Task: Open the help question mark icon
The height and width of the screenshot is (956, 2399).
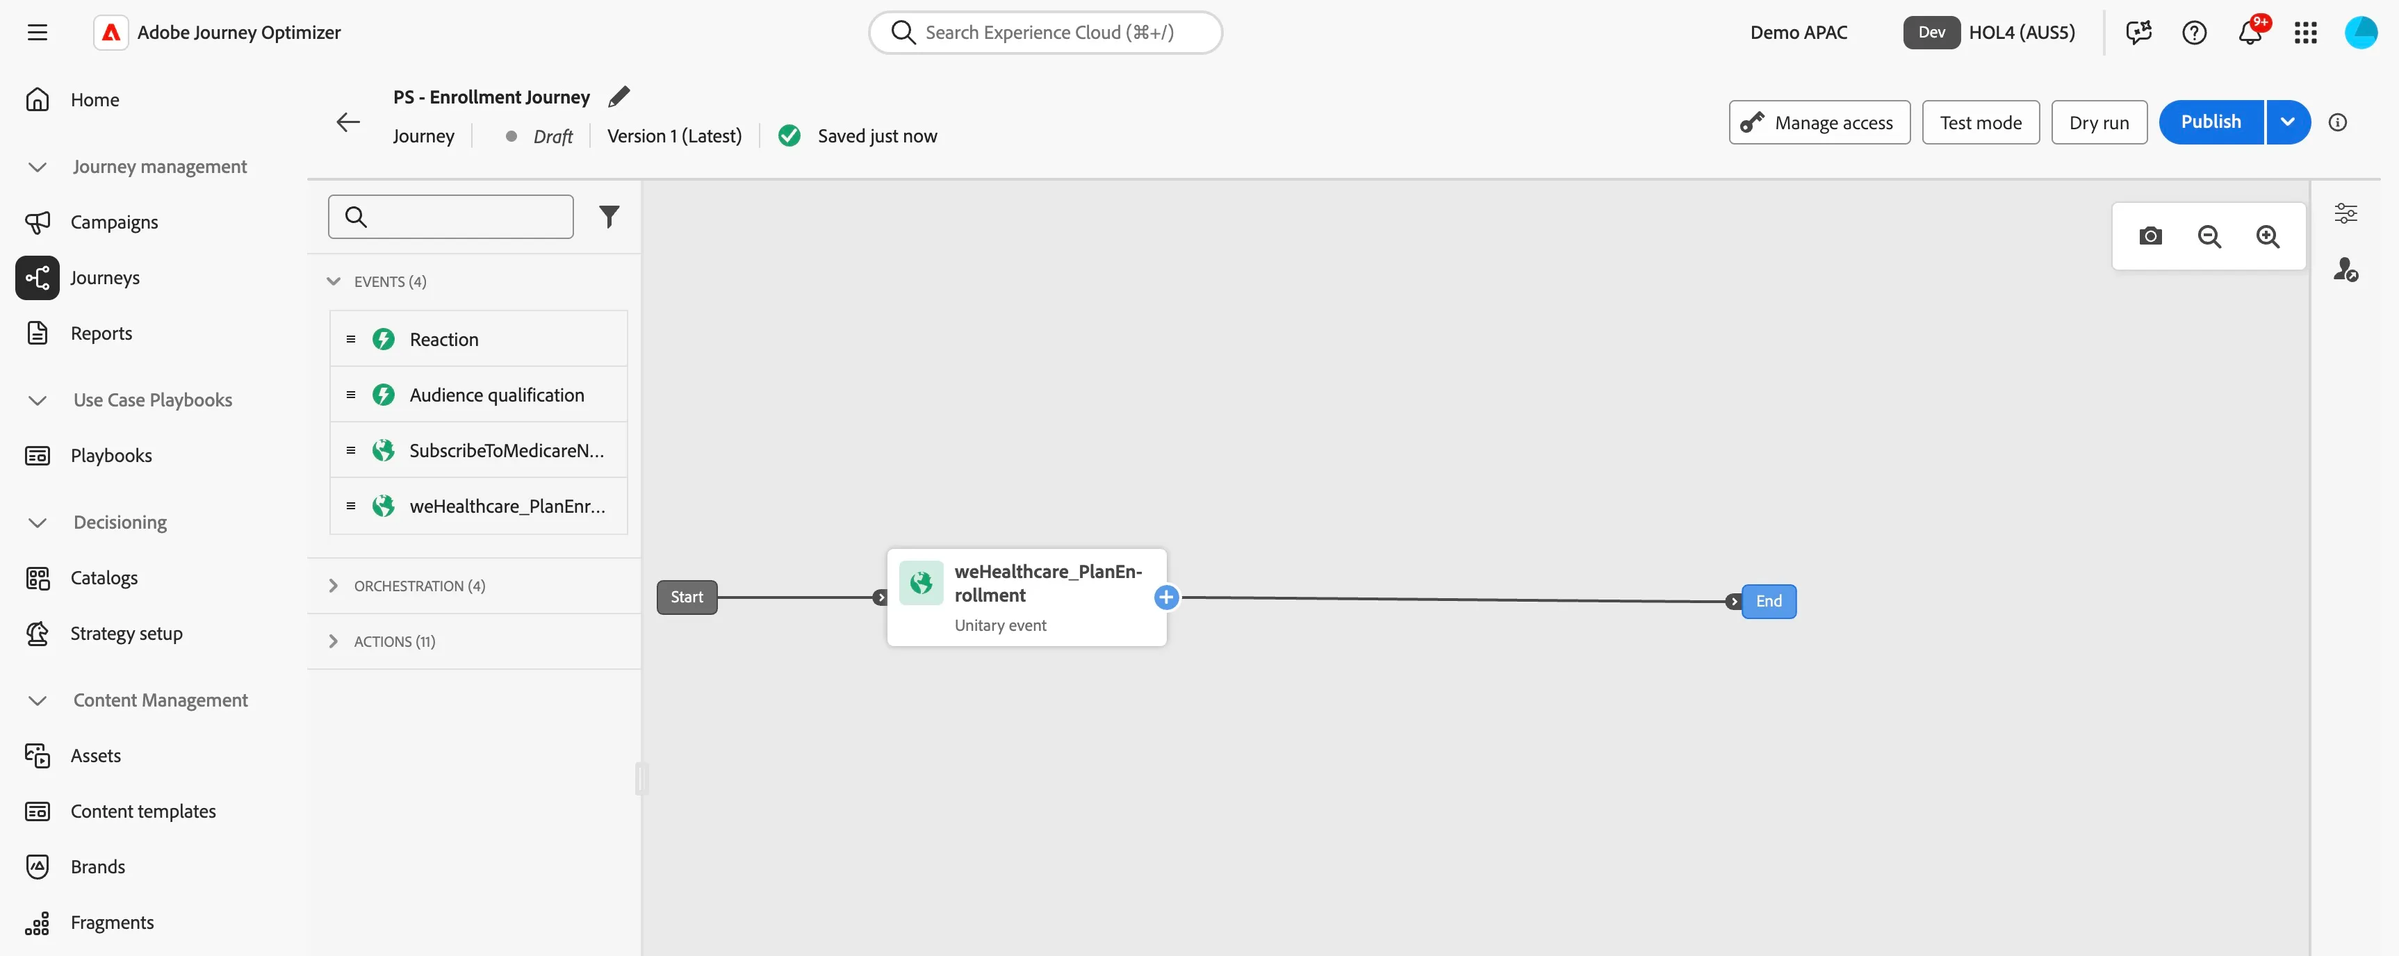Action: point(2194,33)
